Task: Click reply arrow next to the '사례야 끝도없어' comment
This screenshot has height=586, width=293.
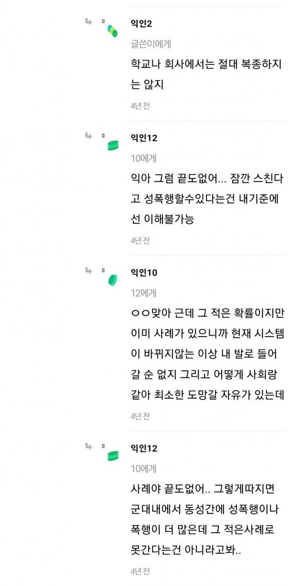Action: click(89, 445)
